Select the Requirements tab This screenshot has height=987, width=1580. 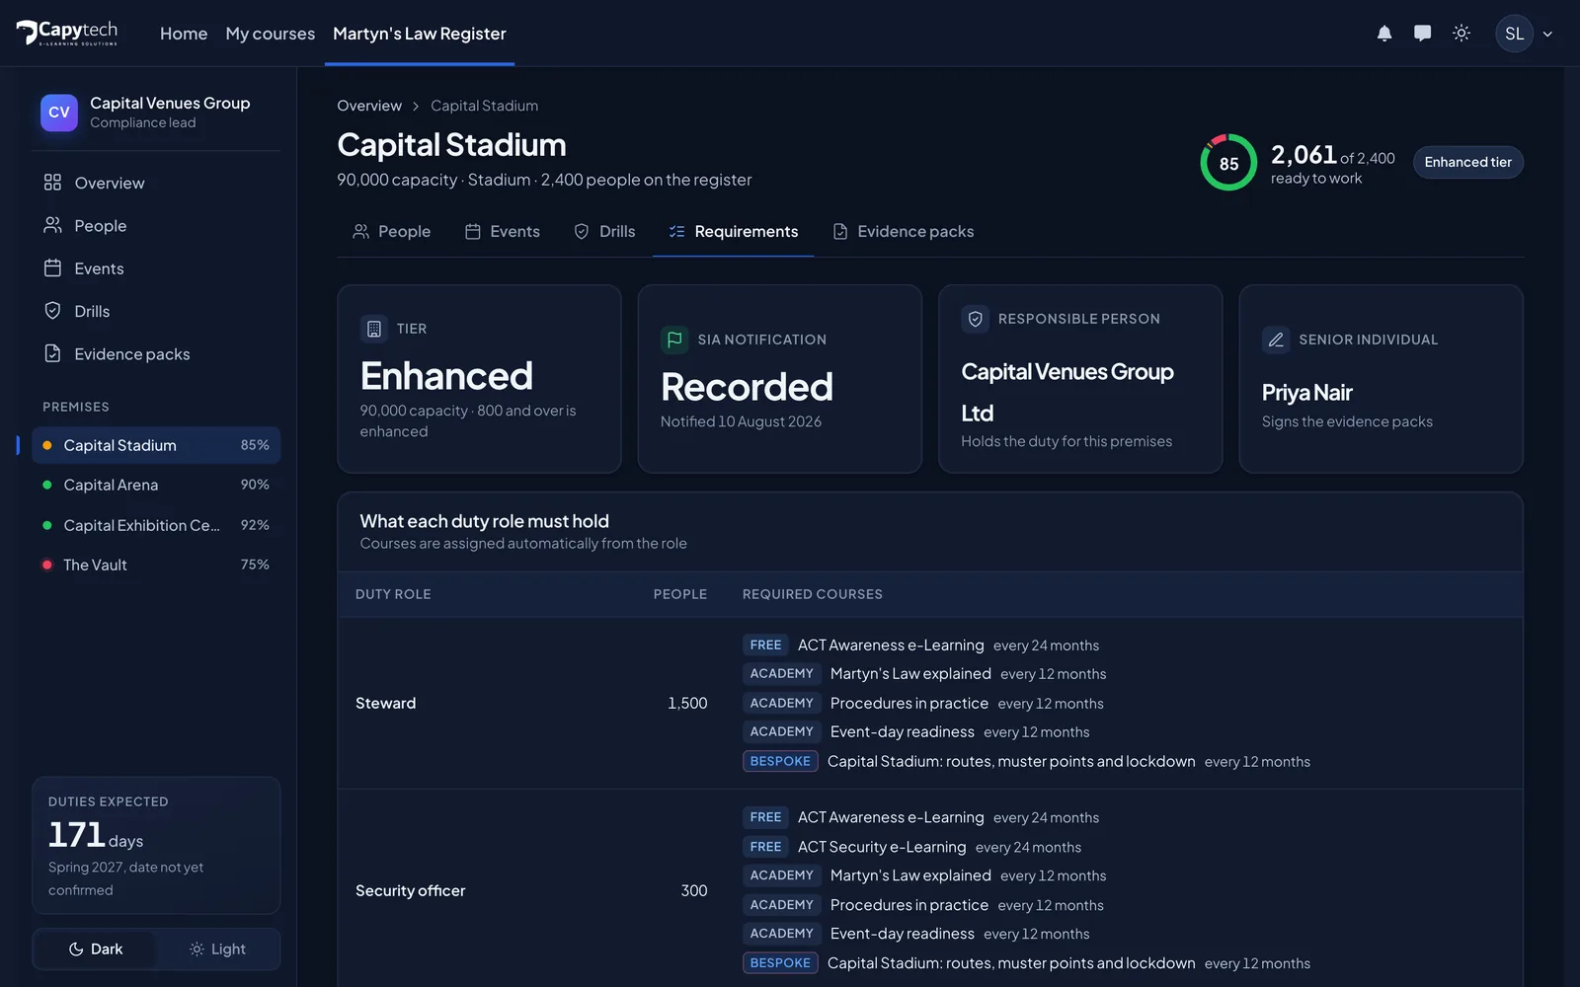click(x=734, y=232)
